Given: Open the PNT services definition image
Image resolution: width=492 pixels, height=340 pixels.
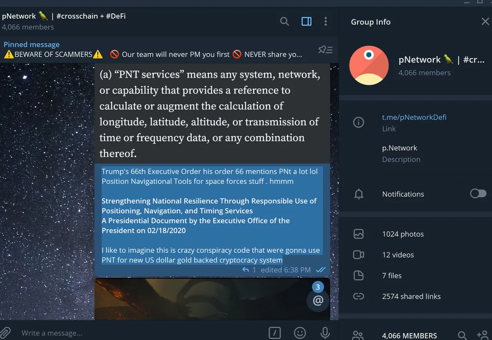Looking at the screenshot, I should [212, 114].
